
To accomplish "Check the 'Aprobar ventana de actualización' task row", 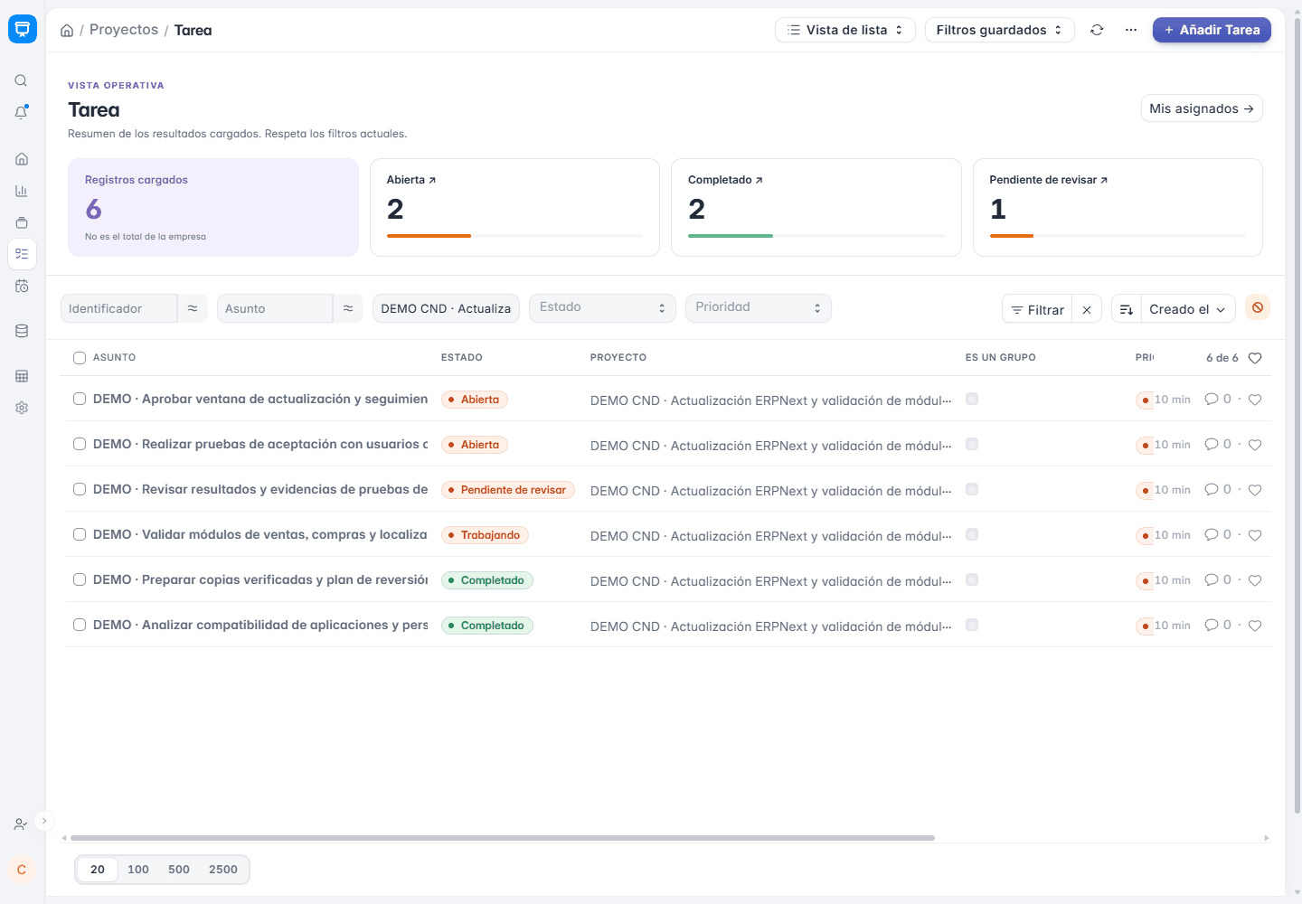I will click(80, 399).
